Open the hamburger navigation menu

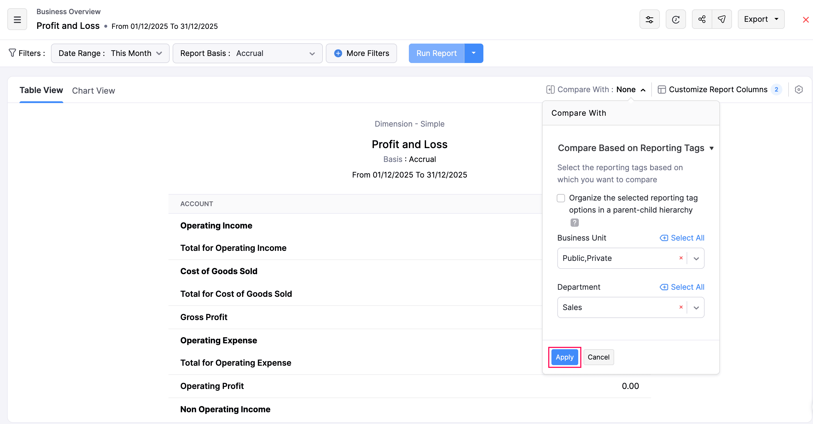tap(17, 19)
